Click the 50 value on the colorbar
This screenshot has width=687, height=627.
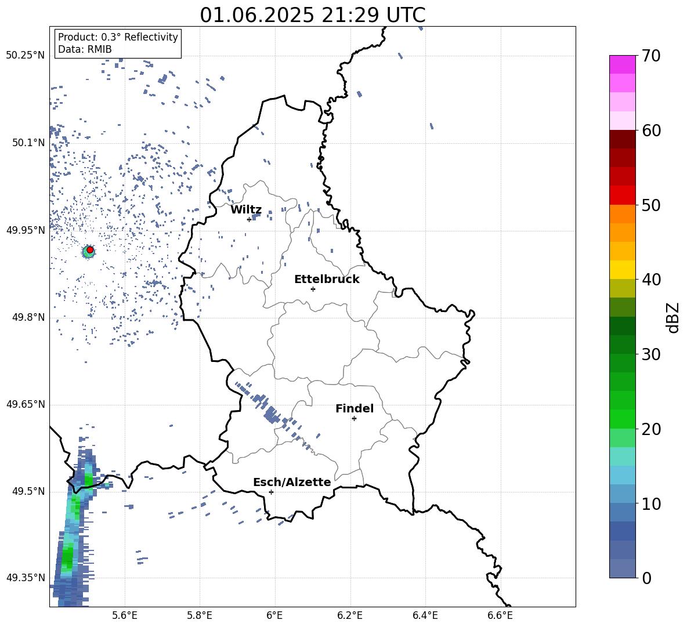(x=651, y=205)
